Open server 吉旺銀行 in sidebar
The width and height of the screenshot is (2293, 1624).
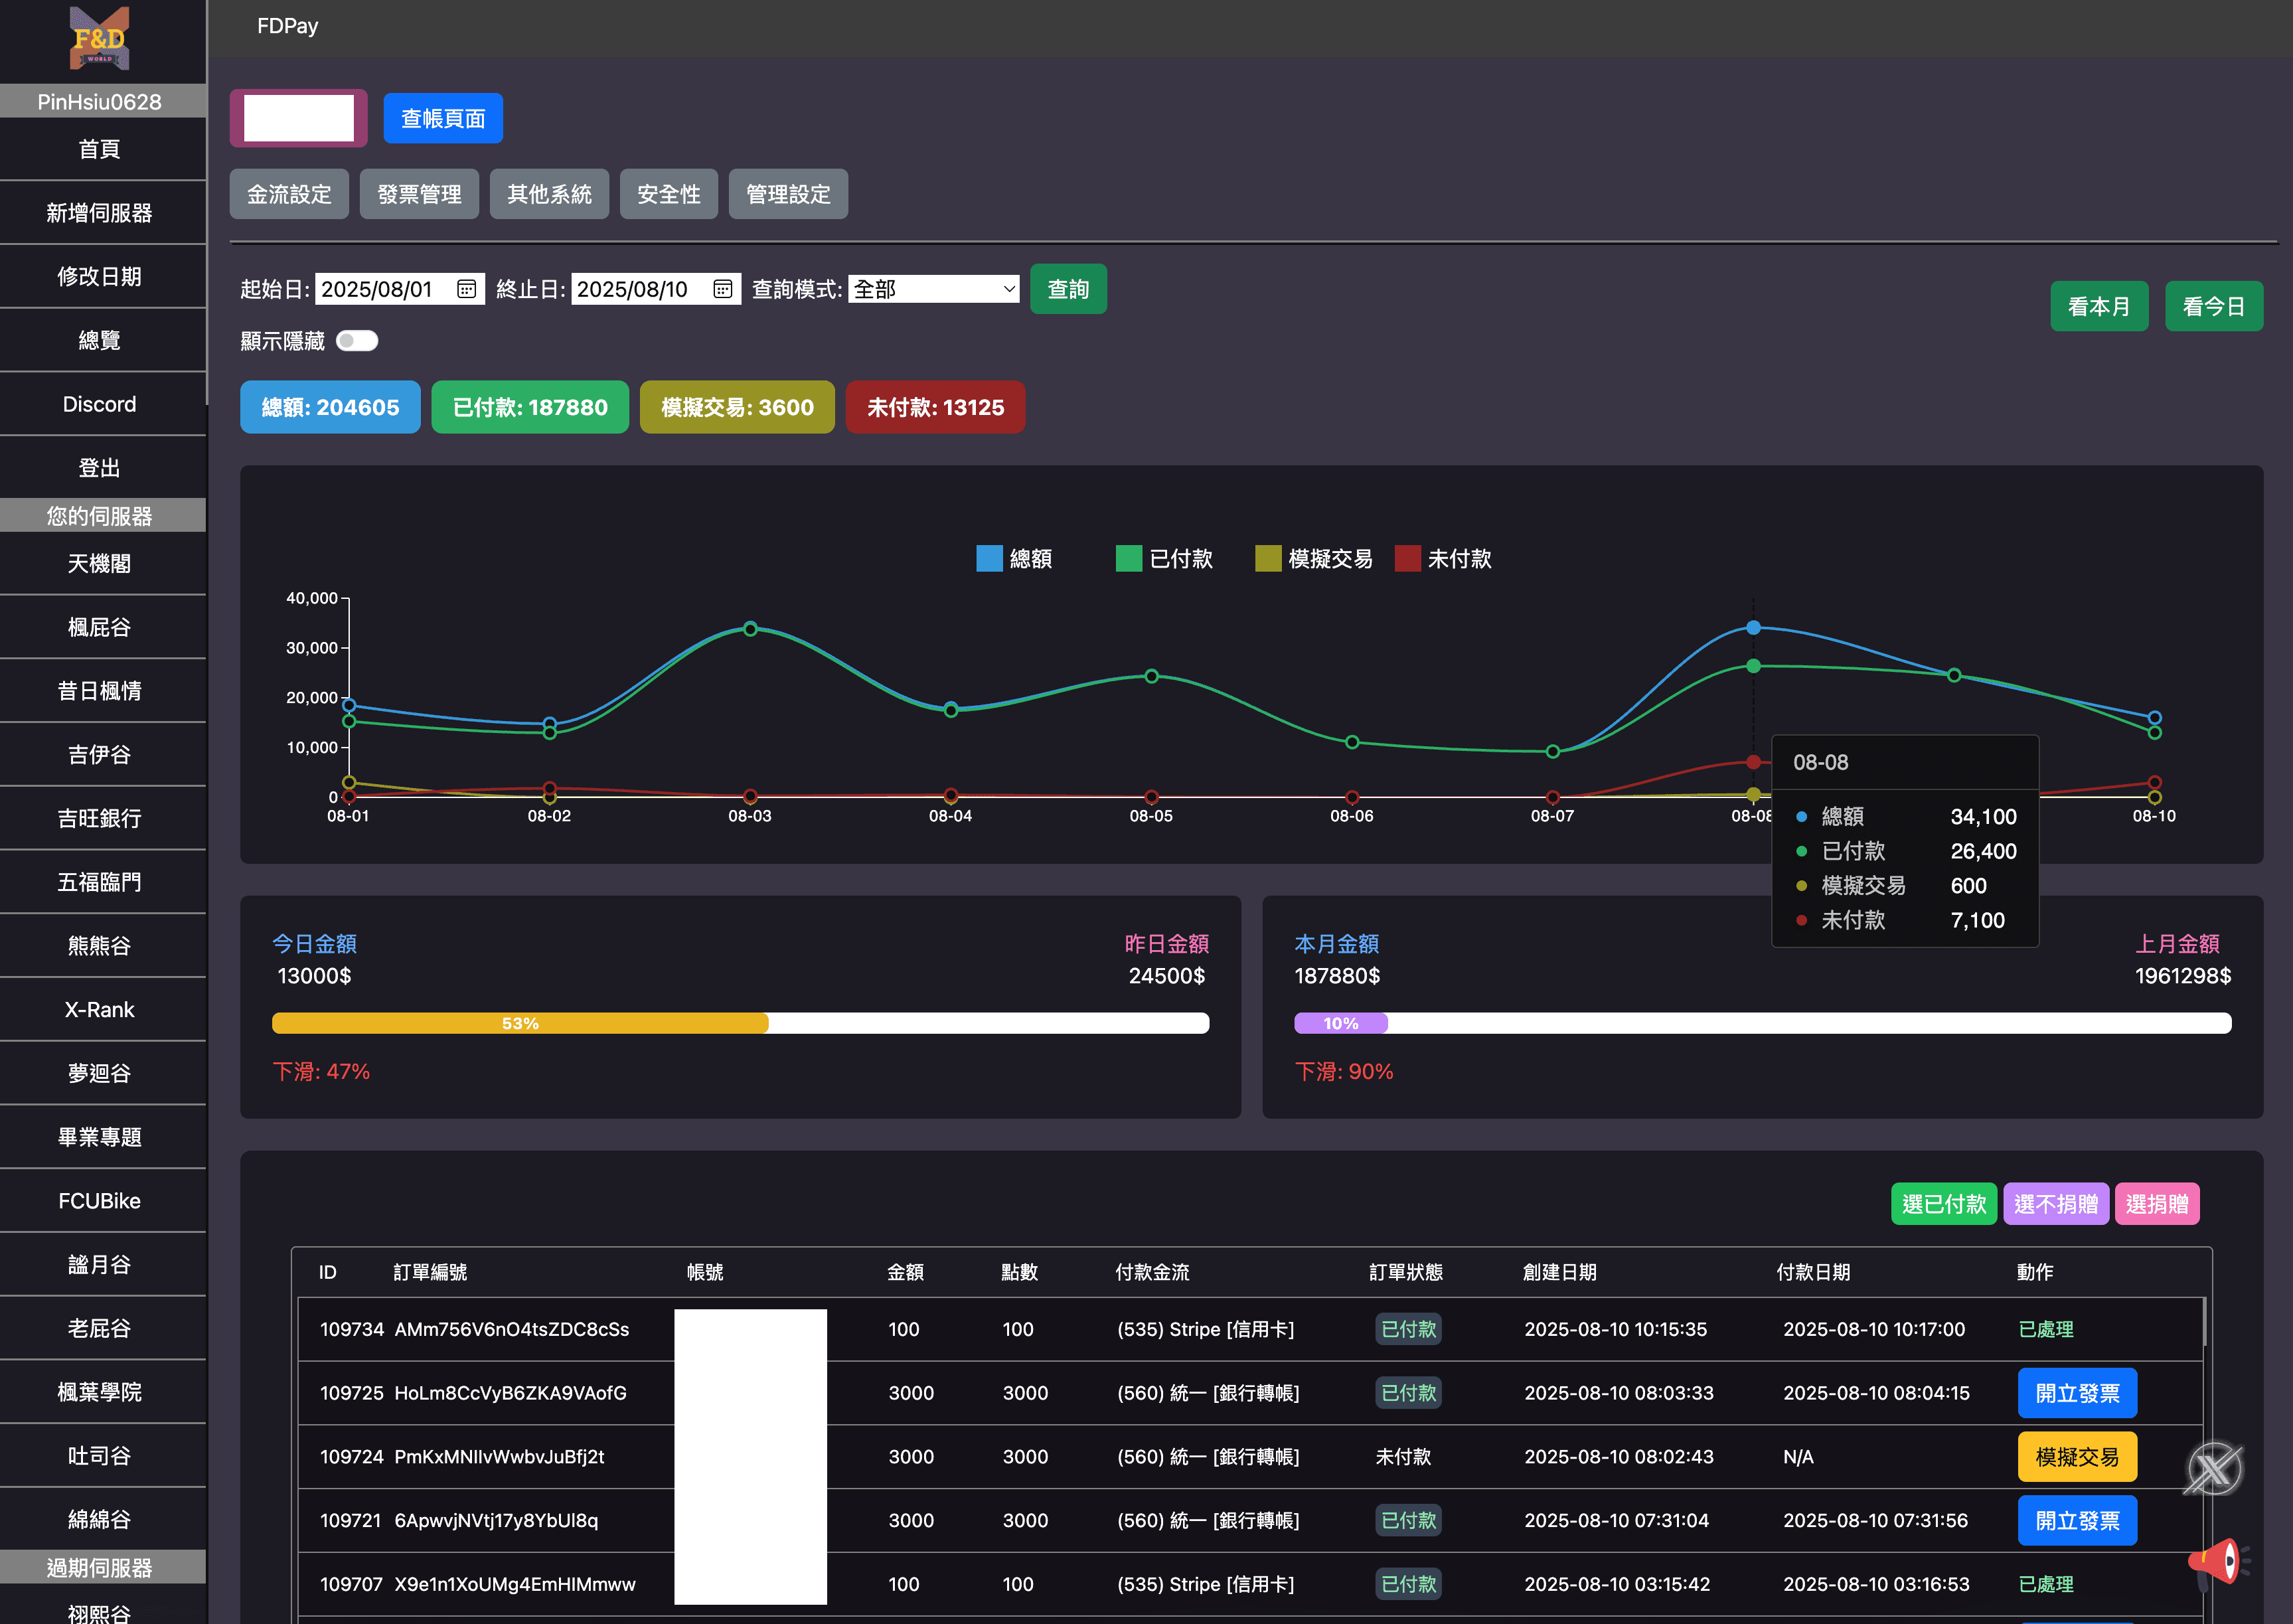pyautogui.click(x=99, y=818)
